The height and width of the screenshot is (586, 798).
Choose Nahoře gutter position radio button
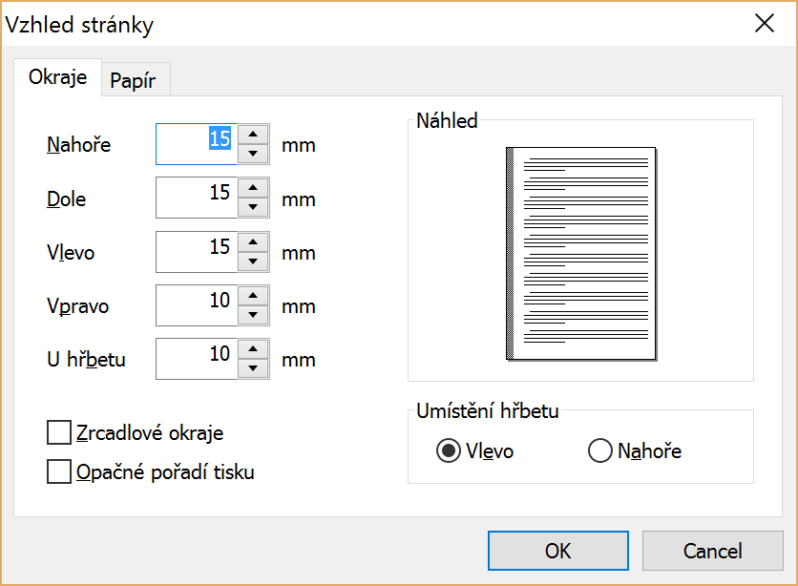[599, 451]
